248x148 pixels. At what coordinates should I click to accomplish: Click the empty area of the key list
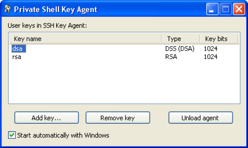coord(124,82)
